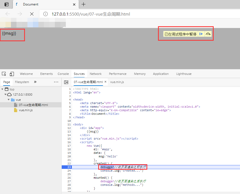Click msg:'hello' code line
The width and height of the screenshot is (240, 194).
point(108,156)
